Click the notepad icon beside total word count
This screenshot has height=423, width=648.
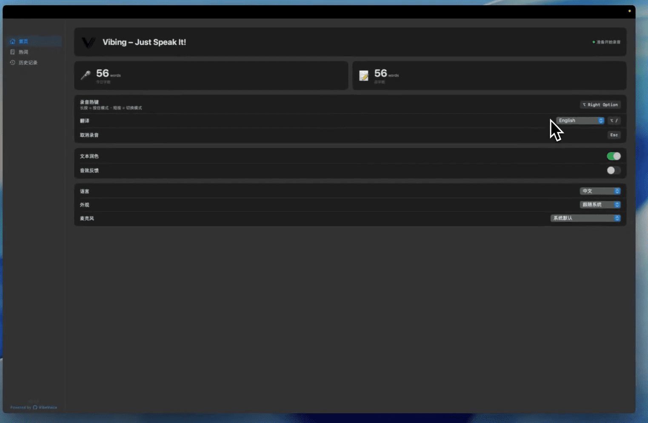tap(364, 76)
